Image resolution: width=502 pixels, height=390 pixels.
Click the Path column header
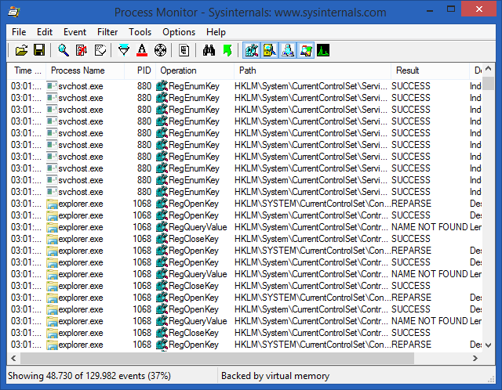click(312, 70)
